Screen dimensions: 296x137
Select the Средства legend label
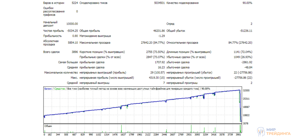pyautogui.click(x=59, y=89)
